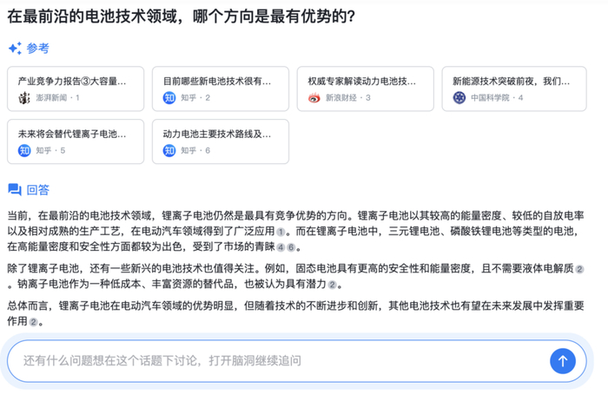The image size is (608, 401).
Task: Click the 知乎 logo on reference 2
Action: tap(169, 98)
